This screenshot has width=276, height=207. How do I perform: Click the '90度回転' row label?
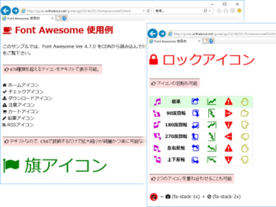tap(176, 113)
